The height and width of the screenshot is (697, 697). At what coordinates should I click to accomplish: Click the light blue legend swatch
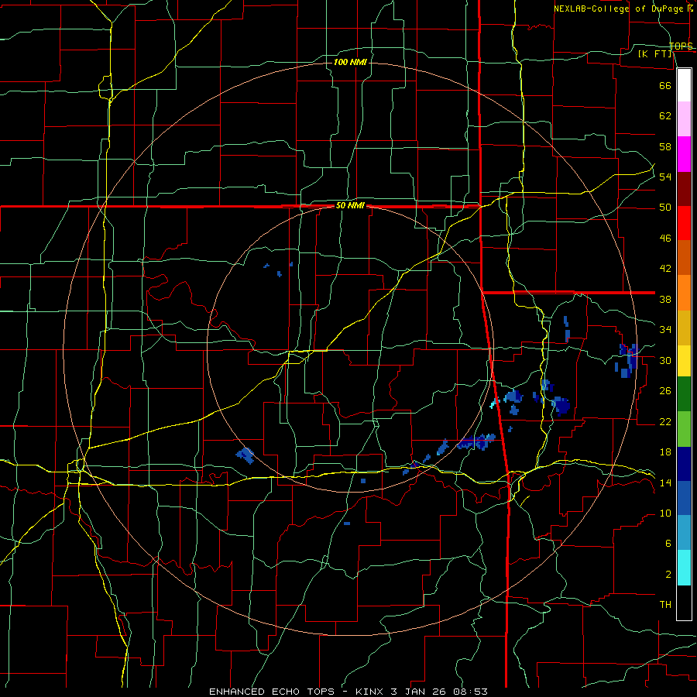[x=684, y=533]
